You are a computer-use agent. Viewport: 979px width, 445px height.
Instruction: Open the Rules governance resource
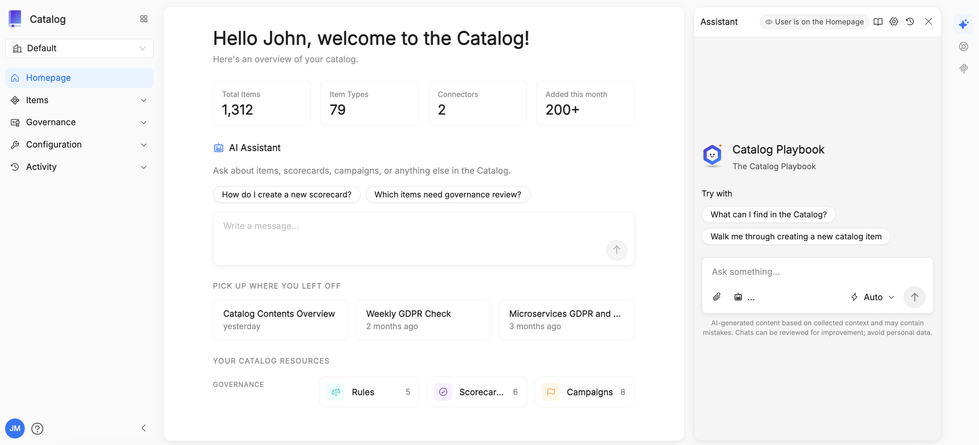[x=370, y=392]
